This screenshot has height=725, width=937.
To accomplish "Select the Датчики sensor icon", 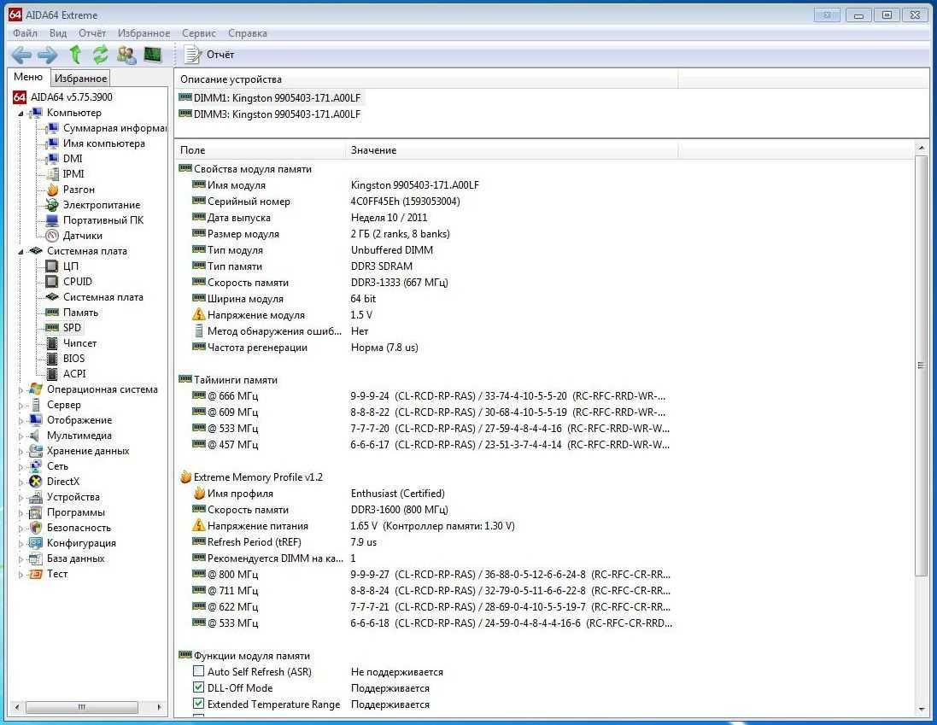I will point(53,236).
